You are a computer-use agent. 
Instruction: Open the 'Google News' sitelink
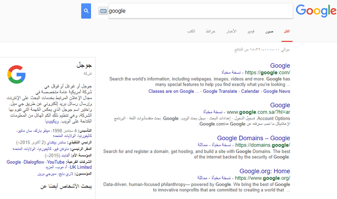pyautogui.click(x=276, y=91)
